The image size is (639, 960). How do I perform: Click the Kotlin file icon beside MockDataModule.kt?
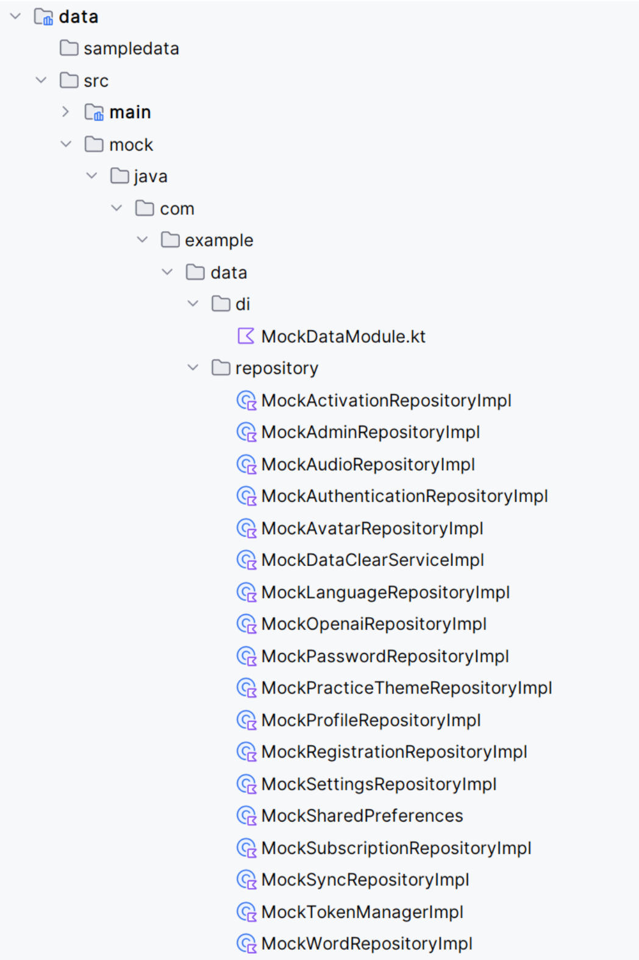(246, 336)
